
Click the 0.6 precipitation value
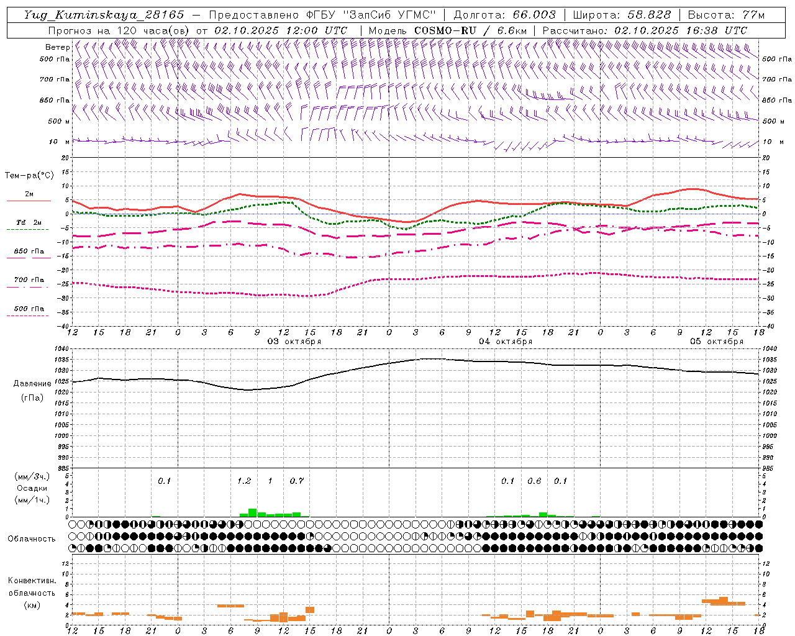pos(534,481)
